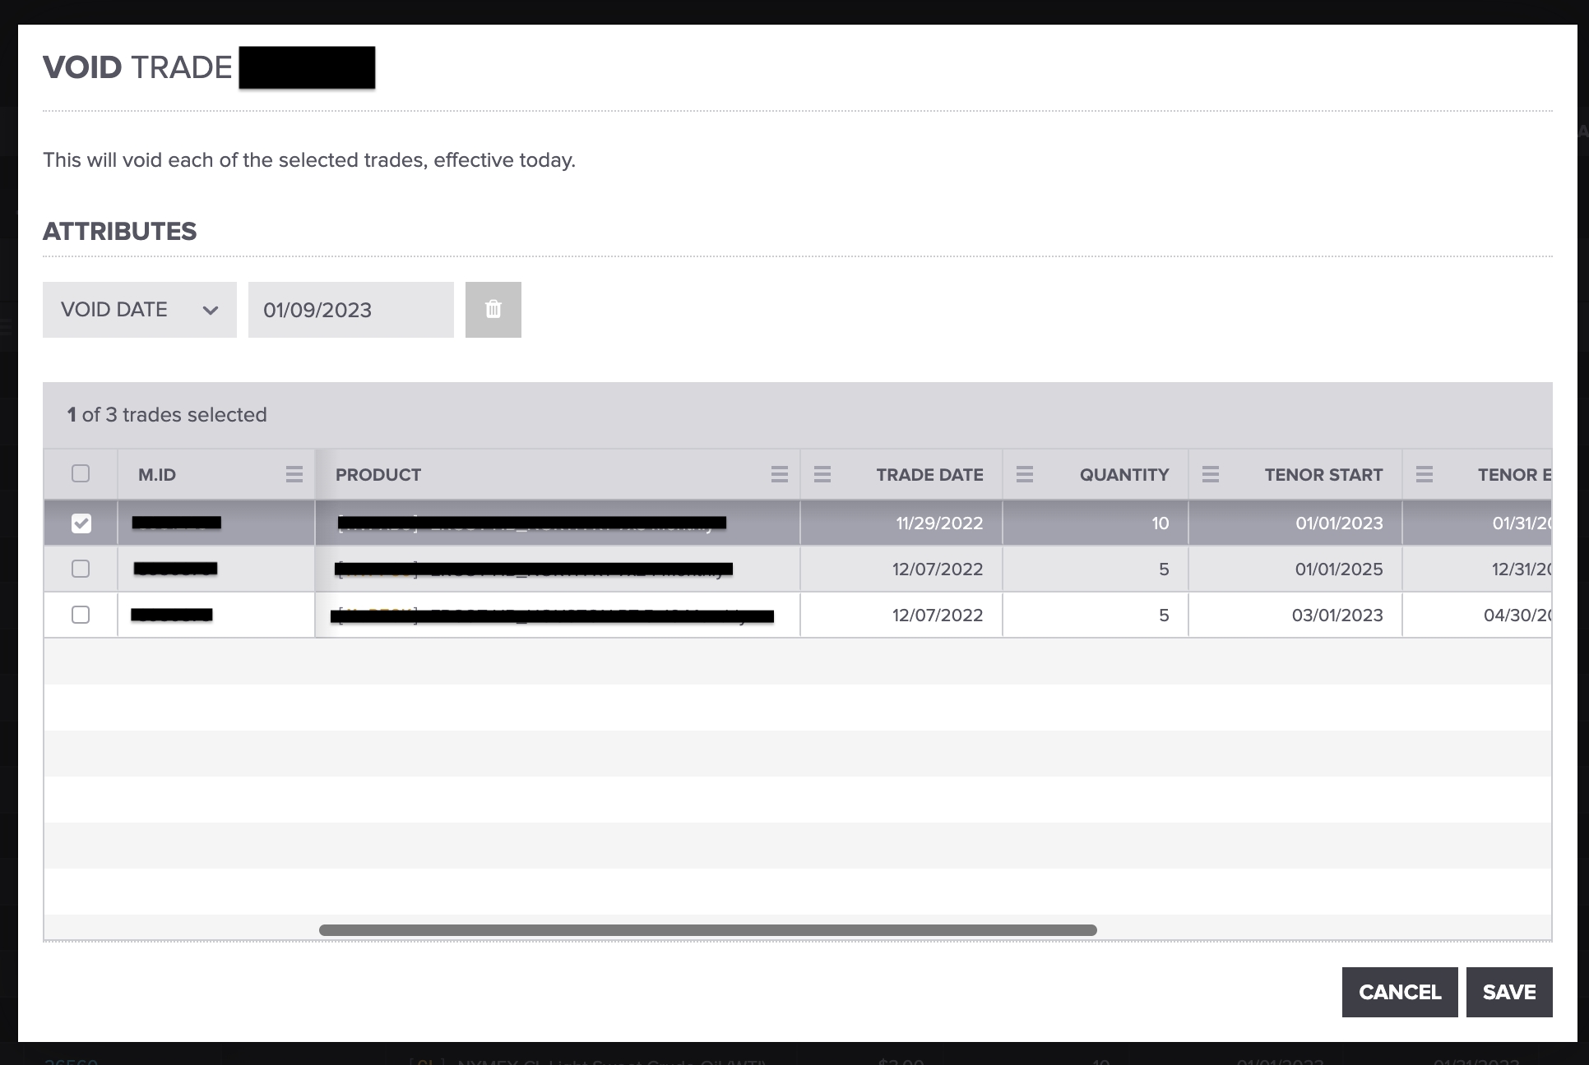This screenshot has height=1065, width=1589.
Task: Sort by the TRADE DATE column header
Action: point(929,474)
